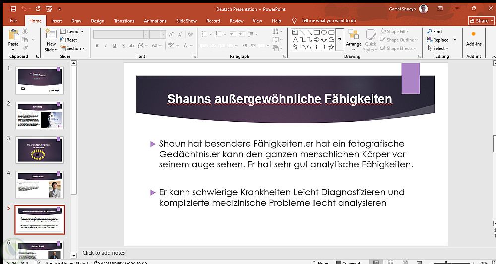Open the File menu tab
Screen dimensions: 496x264
[13, 21]
